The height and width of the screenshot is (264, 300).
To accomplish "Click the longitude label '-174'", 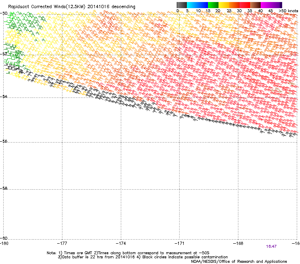I will click(121, 243).
